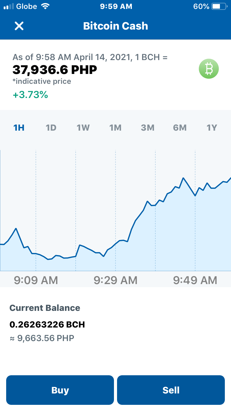Switch chart to 1D range
231x411 pixels.
tap(51, 128)
